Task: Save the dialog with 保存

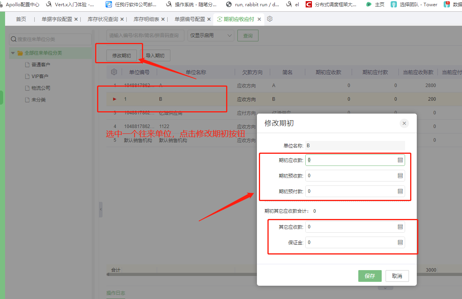Action: [x=370, y=276]
